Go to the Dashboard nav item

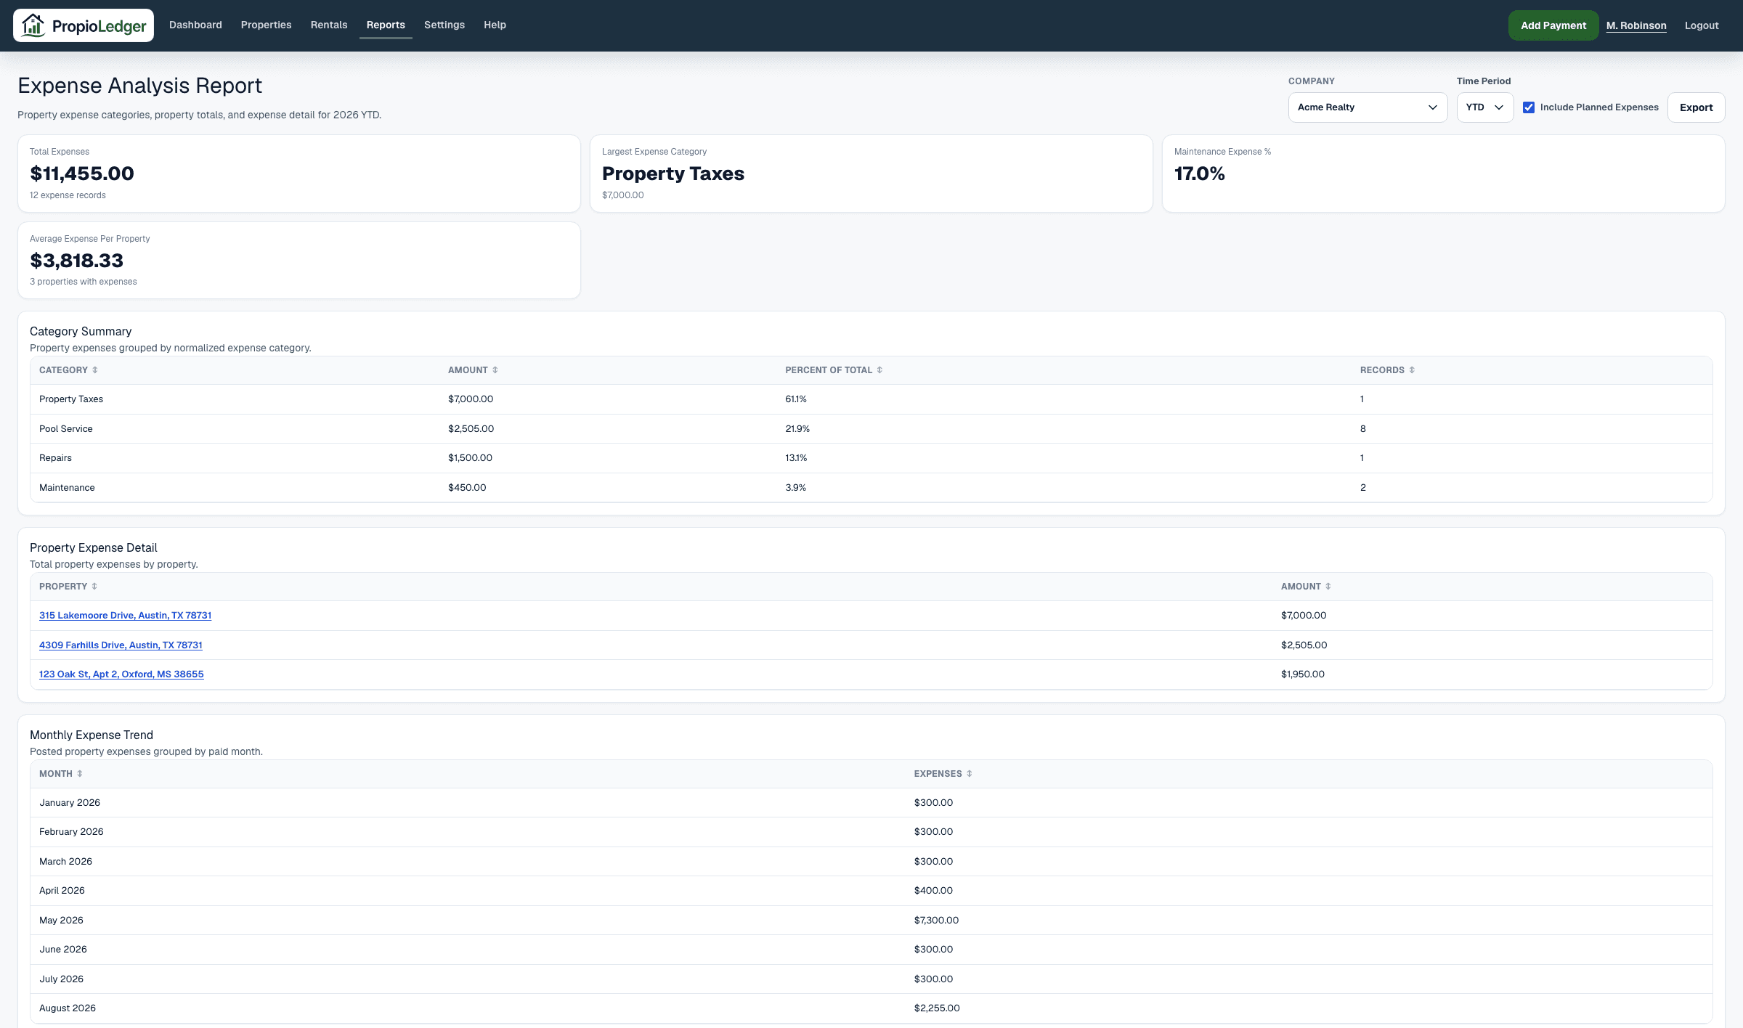pos(195,25)
